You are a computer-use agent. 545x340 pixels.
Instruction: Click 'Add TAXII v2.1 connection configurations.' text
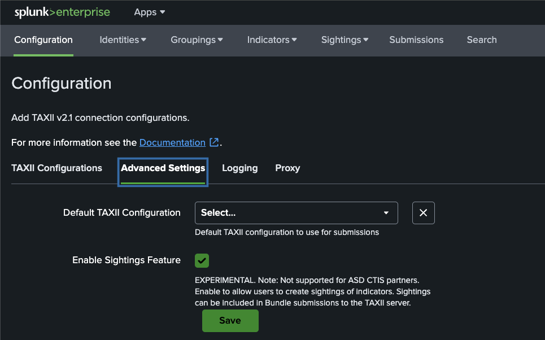tap(101, 118)
